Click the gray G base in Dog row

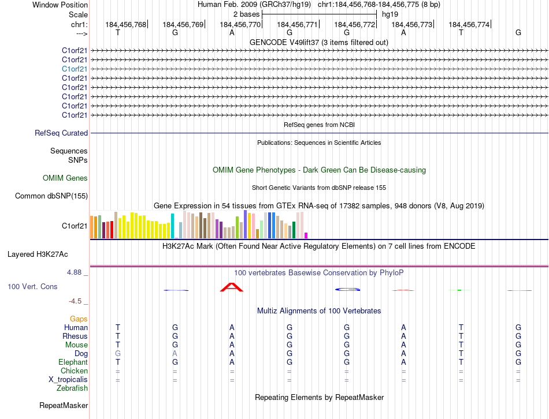pyautogui.click(x=118, y=353)
